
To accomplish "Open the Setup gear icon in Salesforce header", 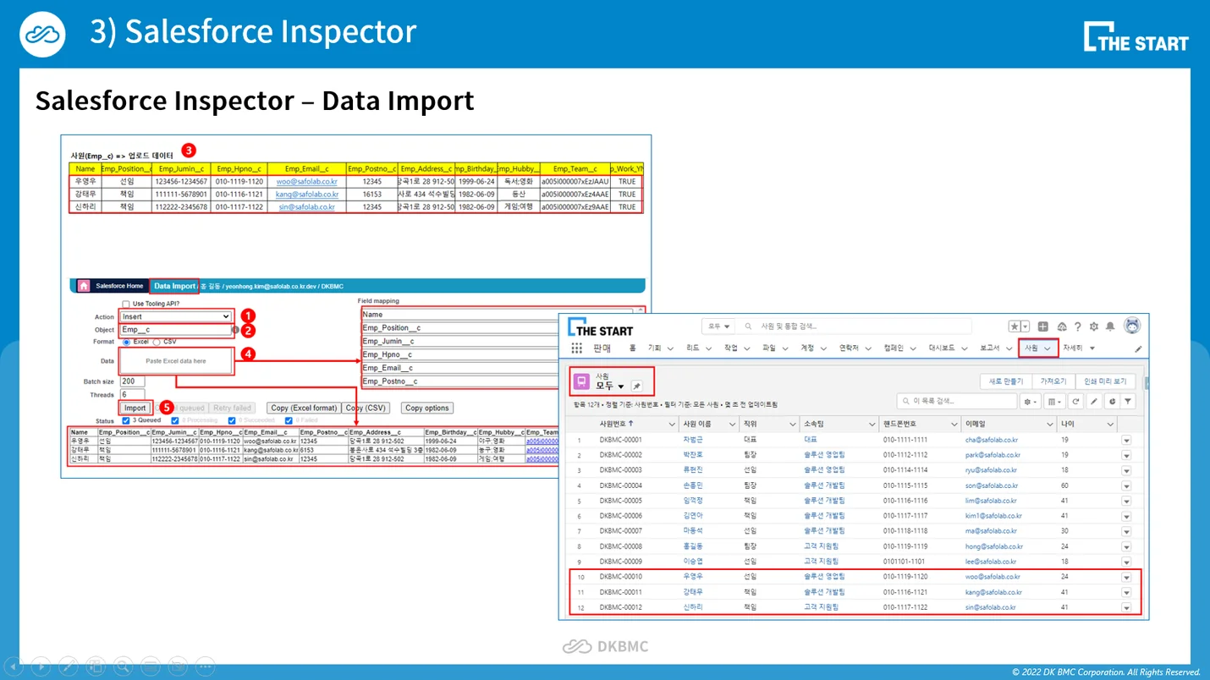I will click(x=1094, y=326).
